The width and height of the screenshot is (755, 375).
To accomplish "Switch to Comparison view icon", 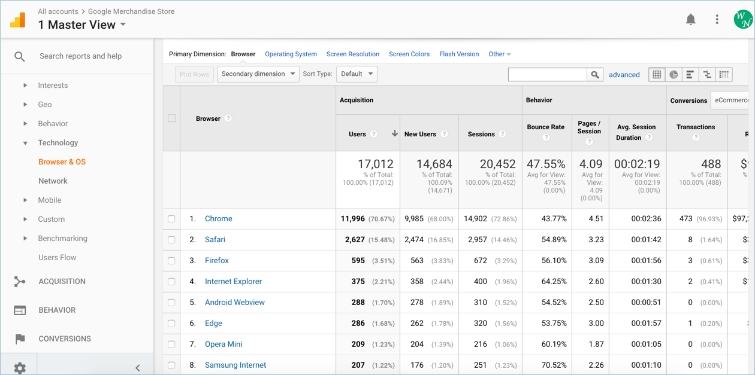I will [x=707, y=75].
